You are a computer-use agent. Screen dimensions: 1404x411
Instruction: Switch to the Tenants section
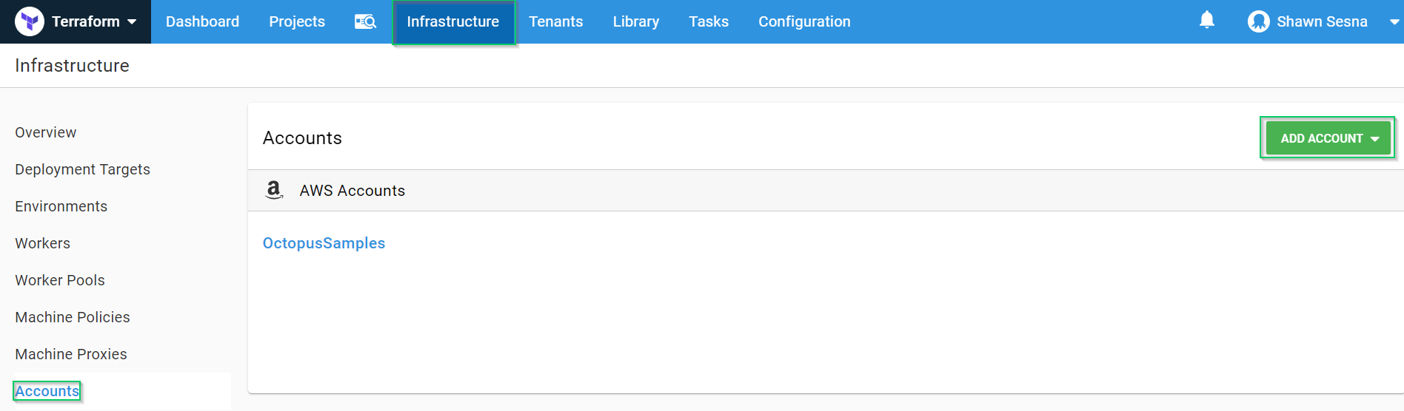555,21
